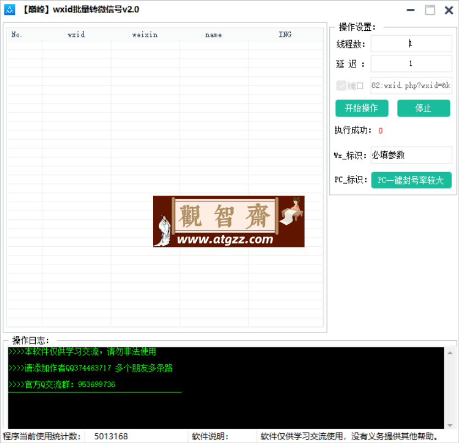Click the 延迟 input field
Screen dimensions: 459x443
[x=411, y=64]
